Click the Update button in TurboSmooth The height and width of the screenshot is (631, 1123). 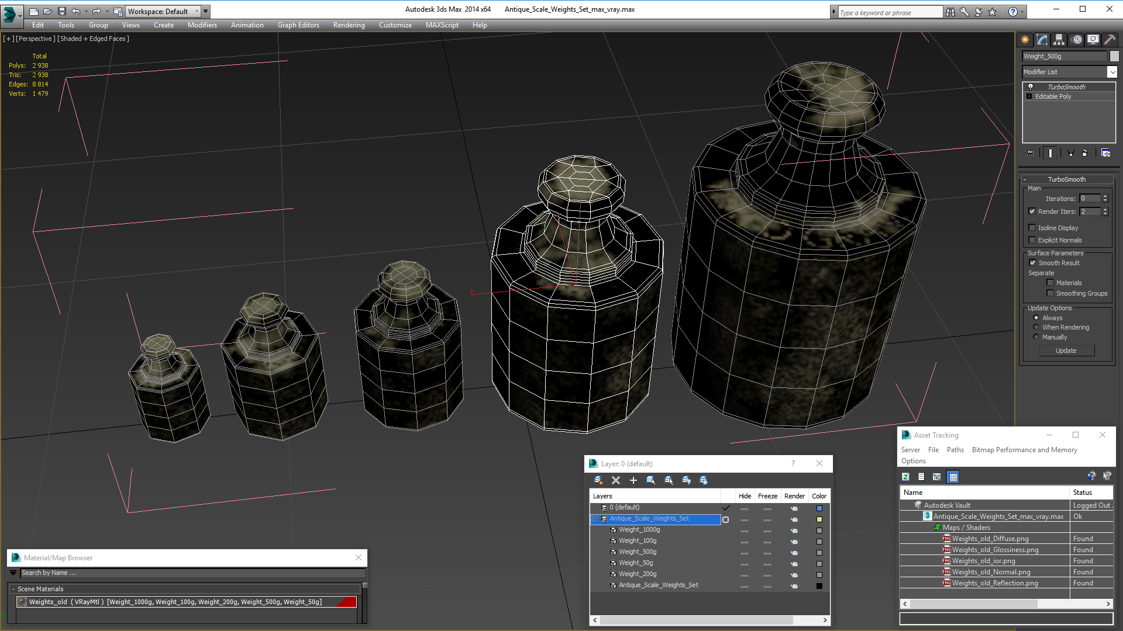[1066, 351]
